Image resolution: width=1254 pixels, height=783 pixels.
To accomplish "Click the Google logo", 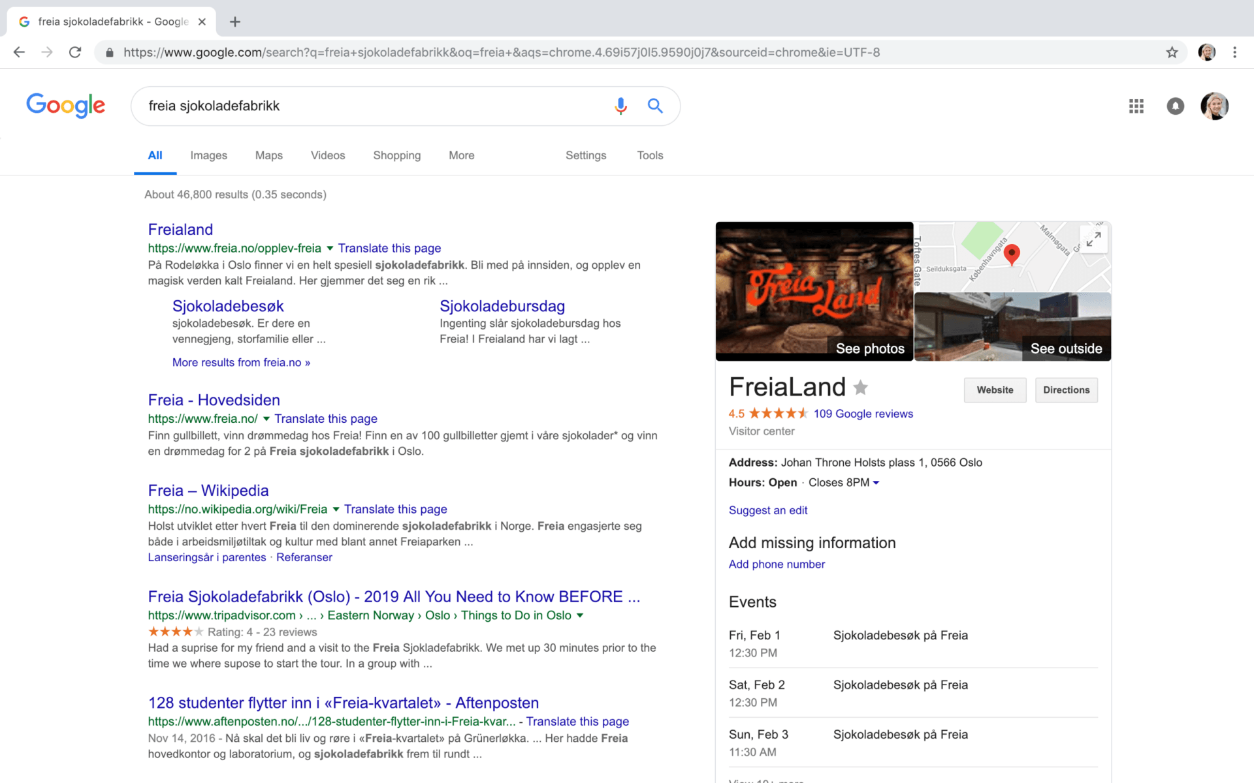I will tap(65, 105).
